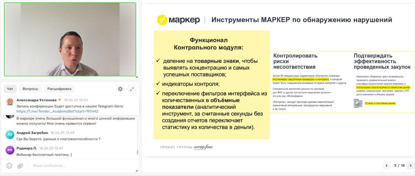Click Александра Устинова's avatar

point(10,102)
